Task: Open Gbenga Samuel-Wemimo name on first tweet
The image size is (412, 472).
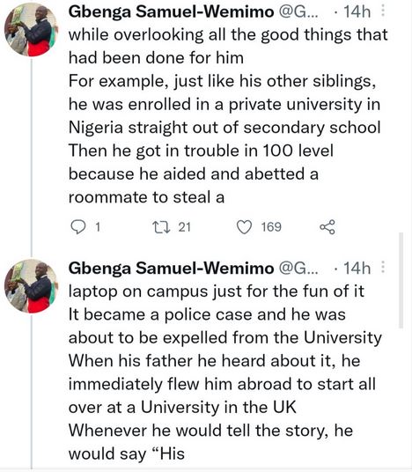Action: click(172, 11)
